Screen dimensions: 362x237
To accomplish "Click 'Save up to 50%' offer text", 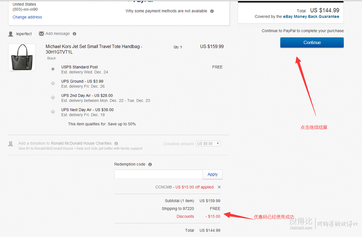I will (122, 124).
